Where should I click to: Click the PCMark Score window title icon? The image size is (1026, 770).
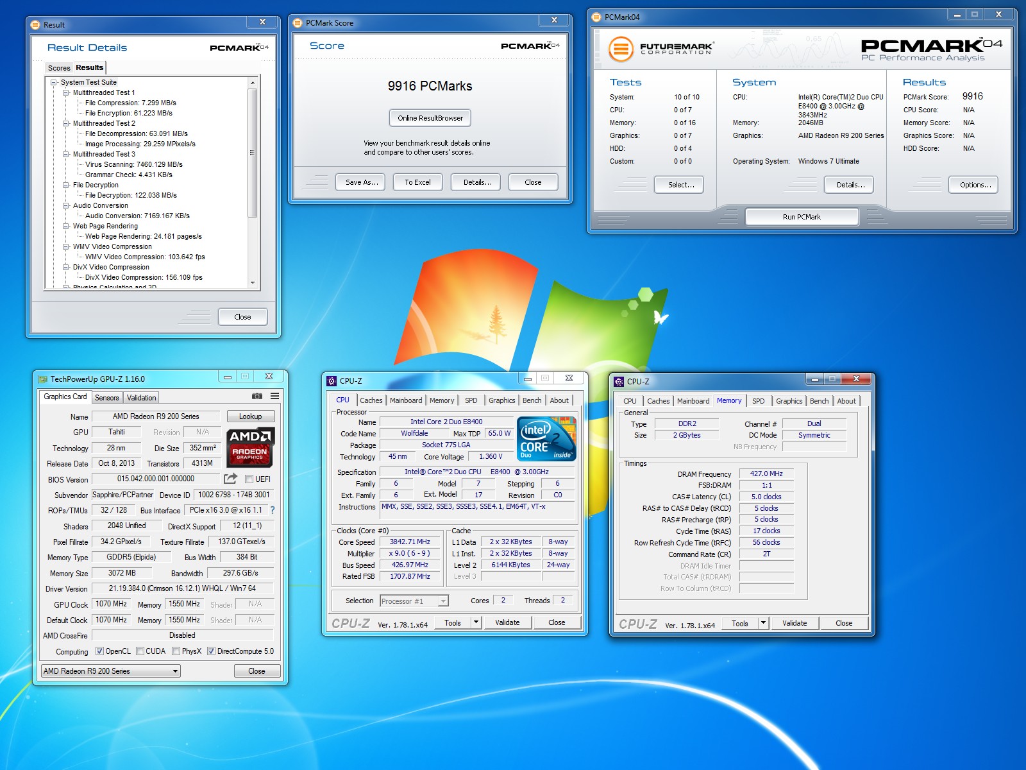click(x=298, y=23)
